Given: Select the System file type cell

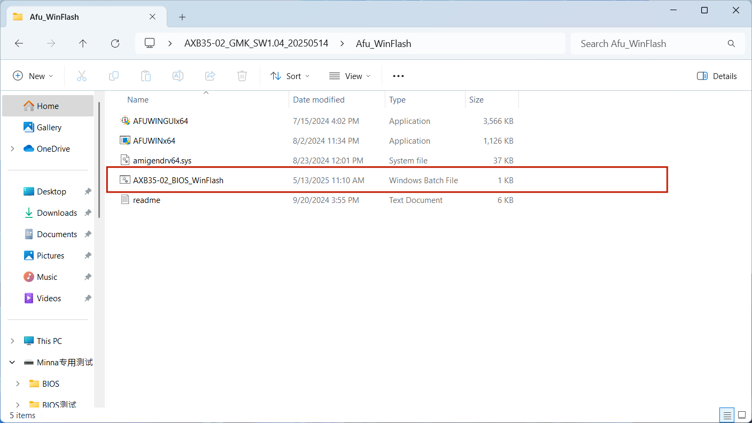Looking at the screenshot, I should (x=408, y=161).
